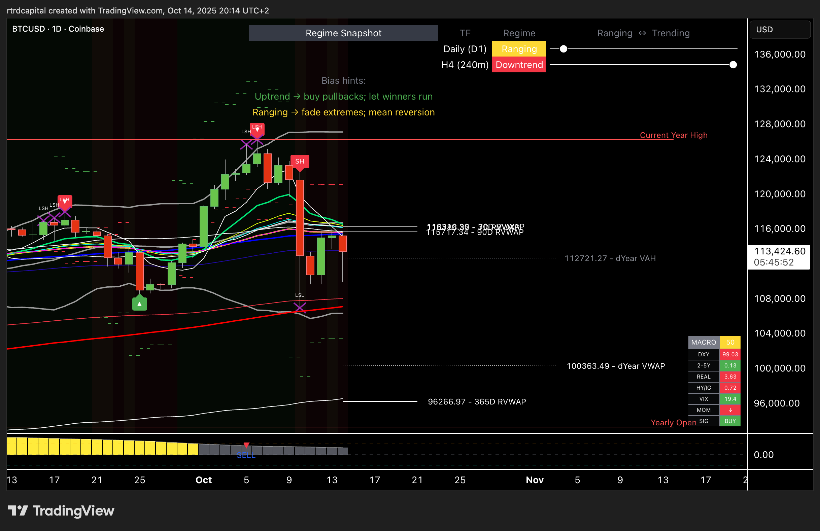Click the red SH swing-high marker
Viewport: 820px width, 531px height.
(x=299, y=162)
